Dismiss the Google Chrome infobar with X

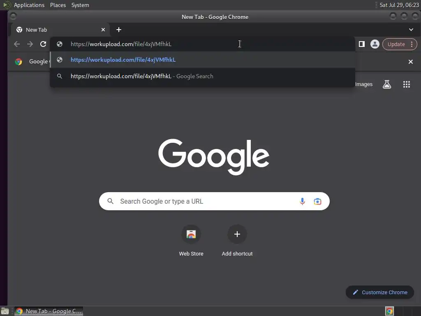(411, 62)
